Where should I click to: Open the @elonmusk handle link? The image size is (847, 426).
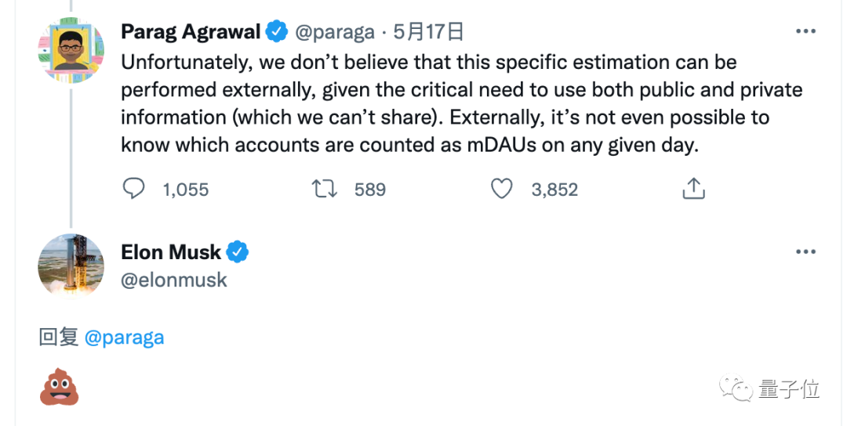[x=174, y=280]
